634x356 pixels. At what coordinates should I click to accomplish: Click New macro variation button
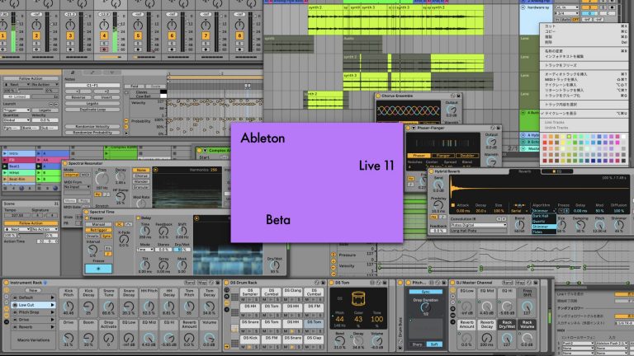(x=33, y=290)
